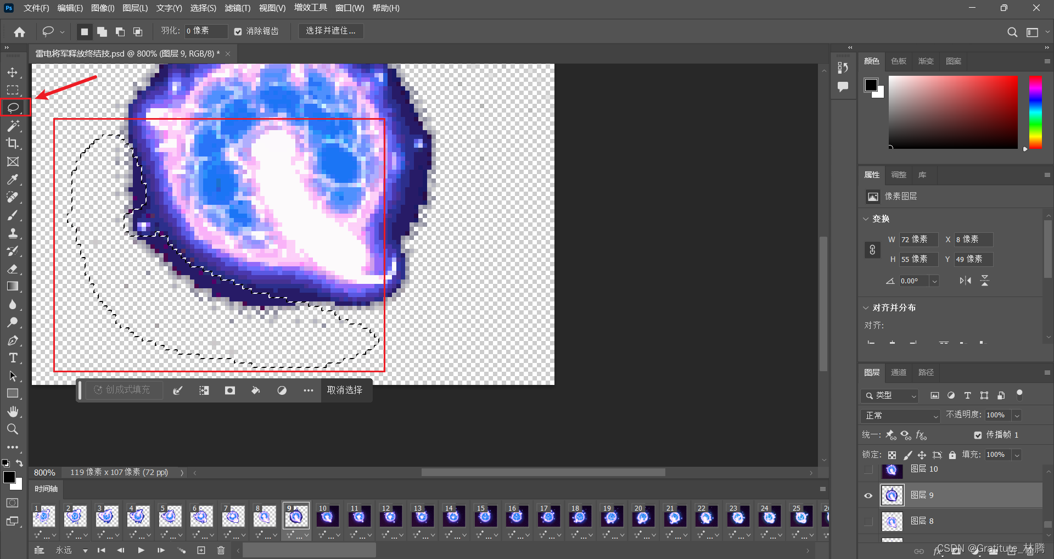The width and height of the screenshot is (1054, 559).
Task: Open the blend mode 正常 dropdown
Action: [901, 416]
